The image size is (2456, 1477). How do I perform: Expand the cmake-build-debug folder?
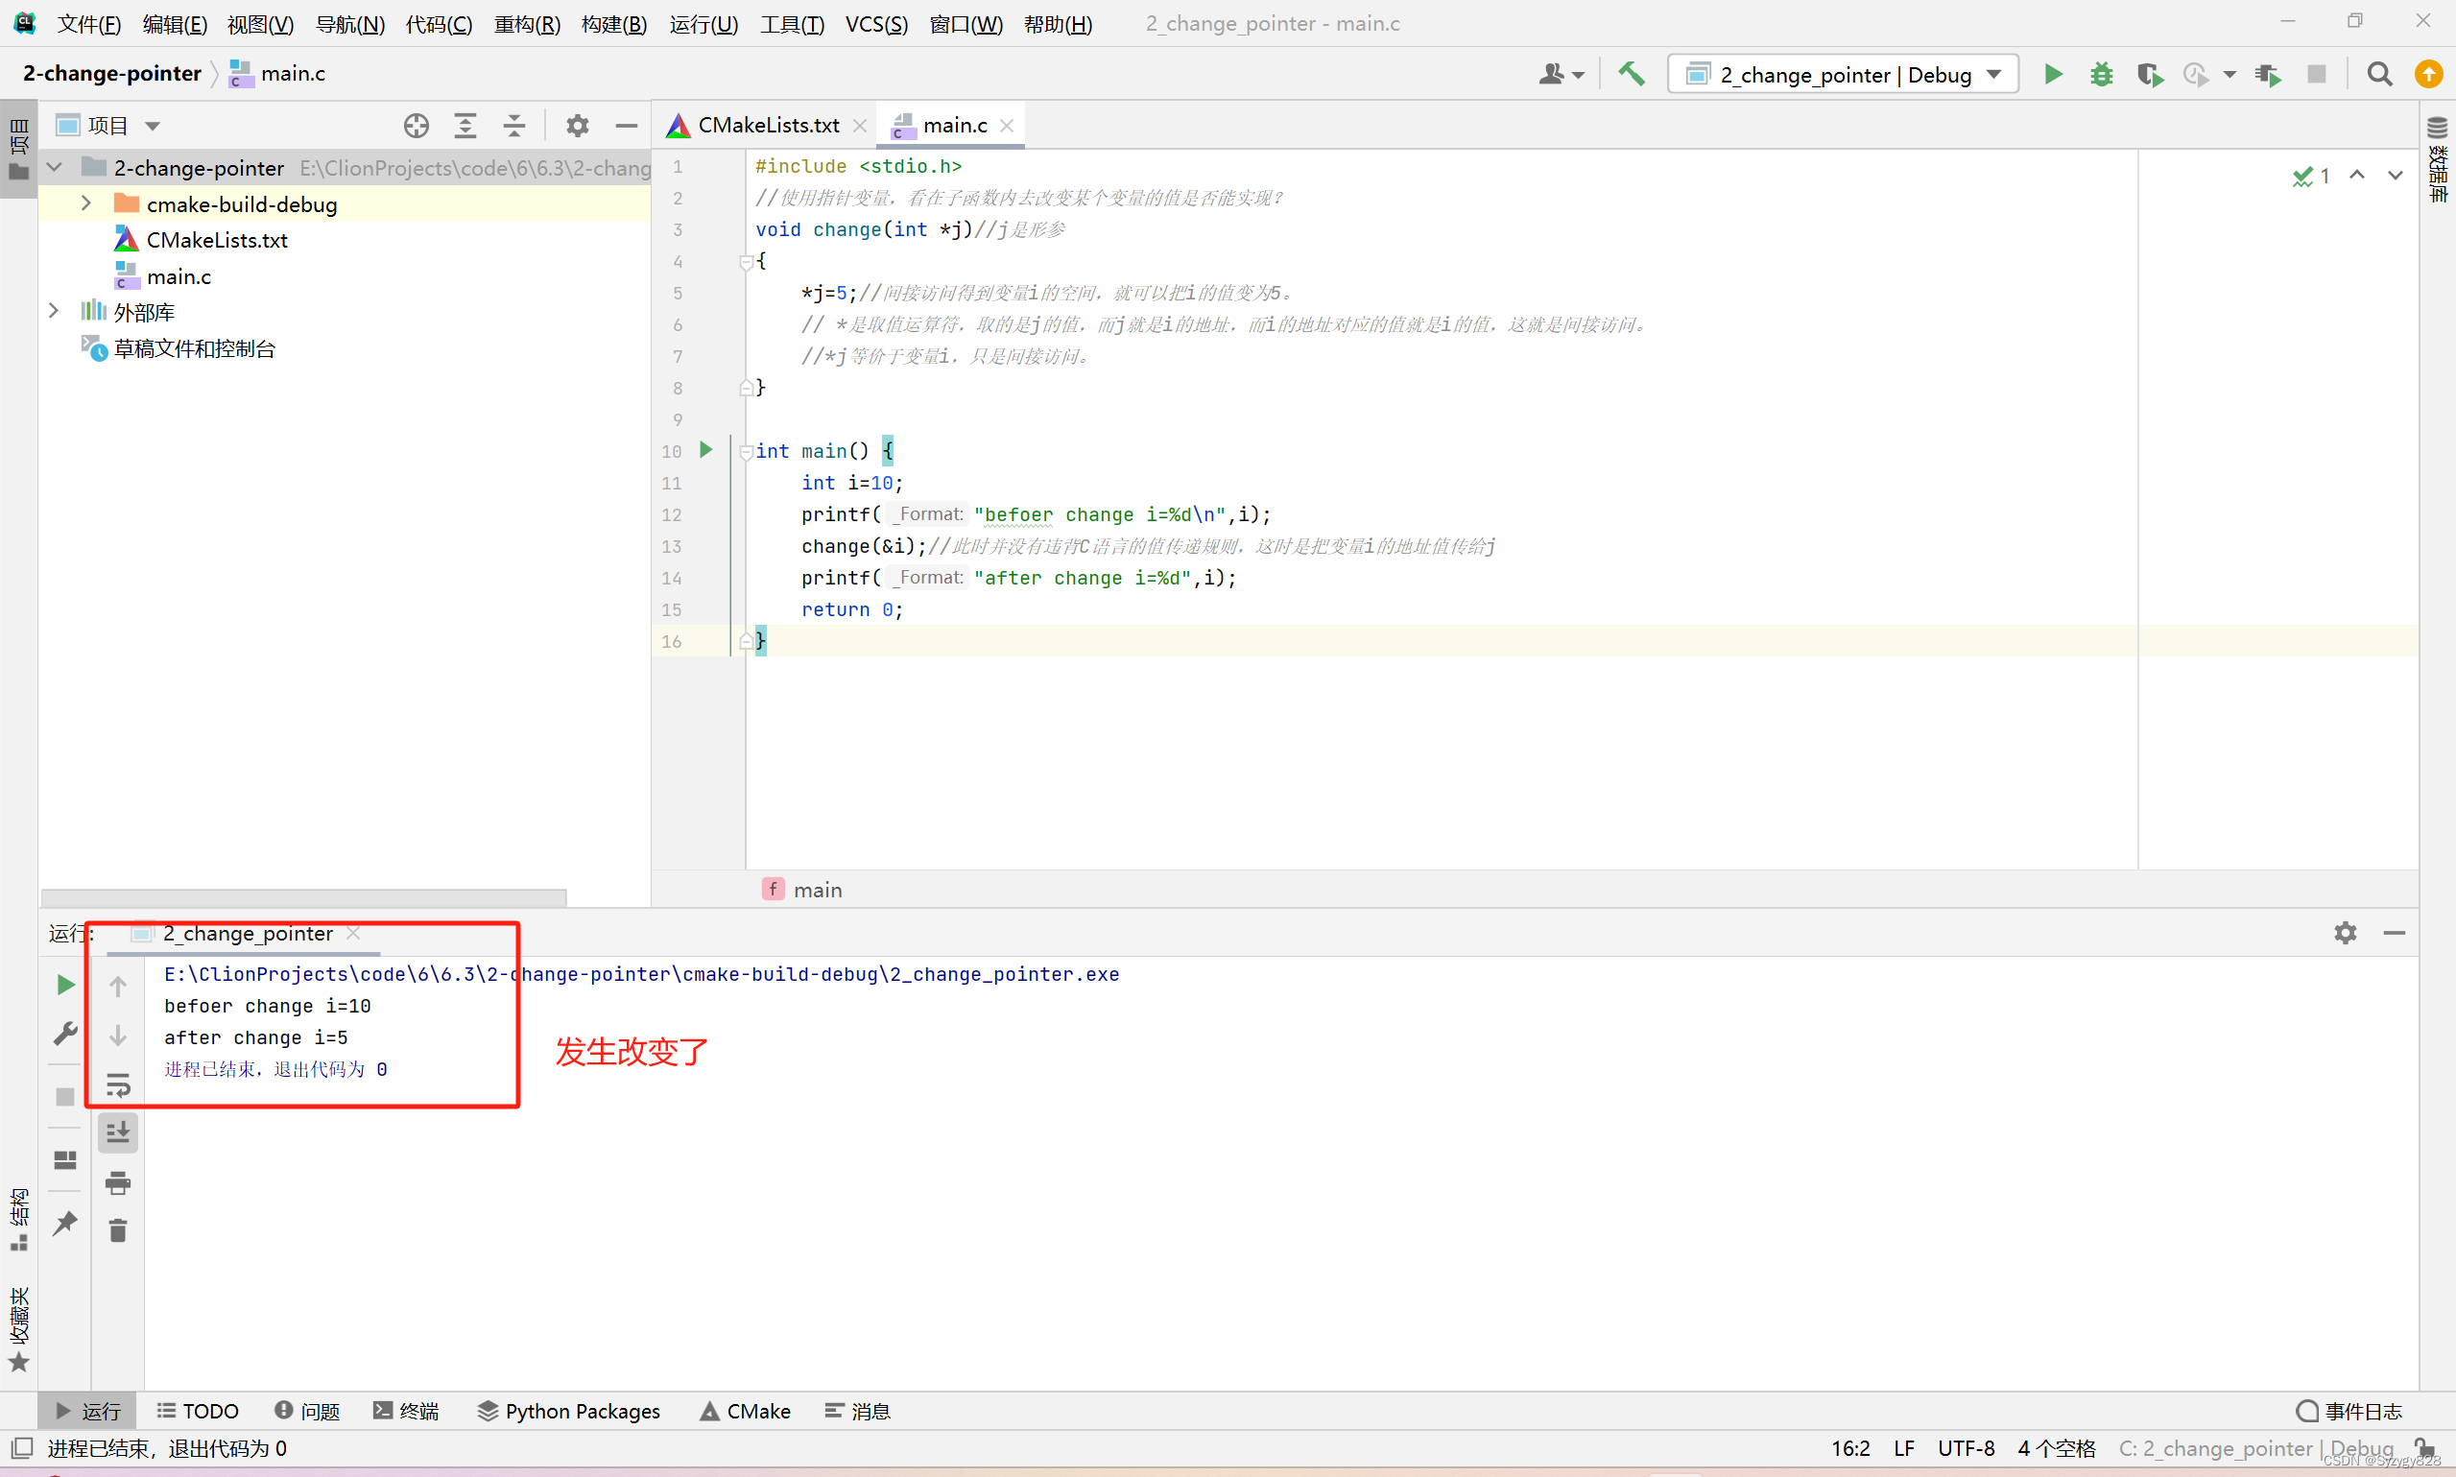click(x=86, y=203)
